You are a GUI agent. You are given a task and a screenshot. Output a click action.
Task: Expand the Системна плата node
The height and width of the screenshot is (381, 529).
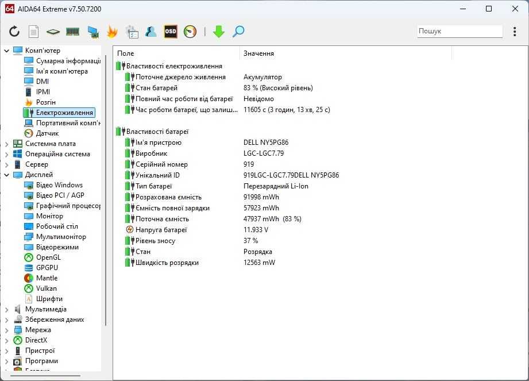click(x=6, y=144)
